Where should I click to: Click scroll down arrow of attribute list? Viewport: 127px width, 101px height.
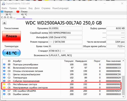(123, 97)
